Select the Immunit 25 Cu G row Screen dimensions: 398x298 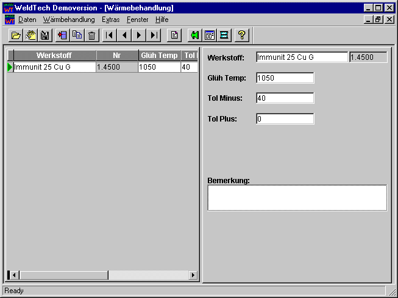(54, 67)
